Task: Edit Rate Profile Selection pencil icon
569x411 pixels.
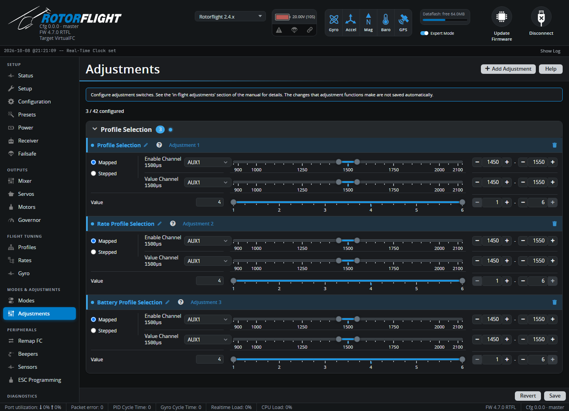Action: tap(160, 223)
